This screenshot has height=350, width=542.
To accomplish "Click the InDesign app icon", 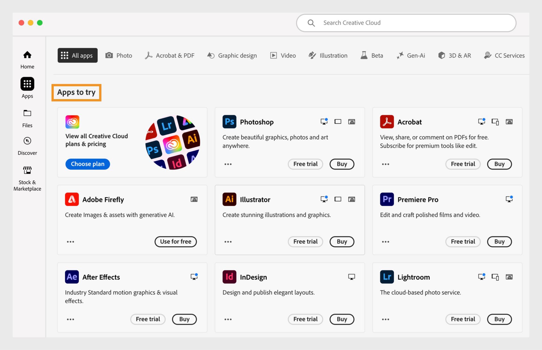I will point(229,277).
